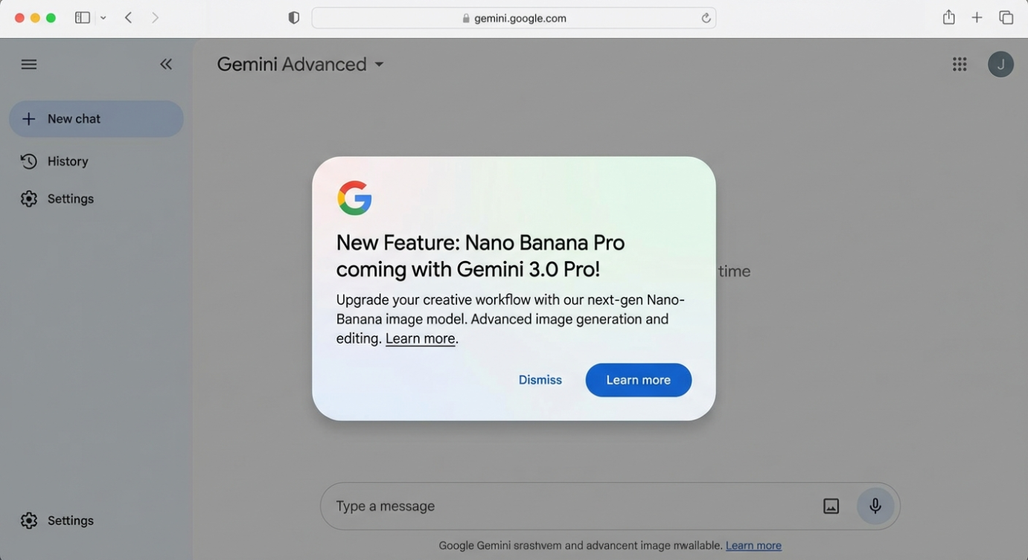Screen dimensions: 1028x560
Task: Open the account avatar labeled J
Action: pyautogui.click(x=1000, y=65)
